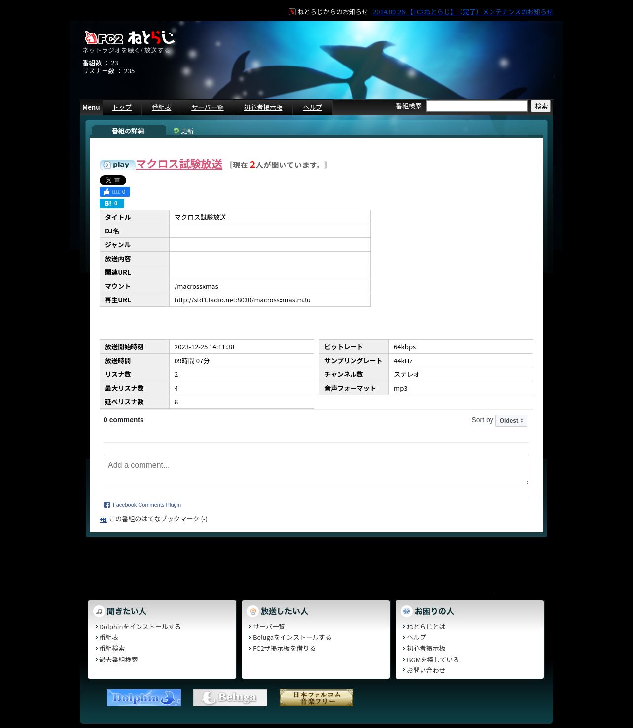Screen dimensions: 633x728
Task: Focus the 番組検索 search field
Action: coord(477,106)
